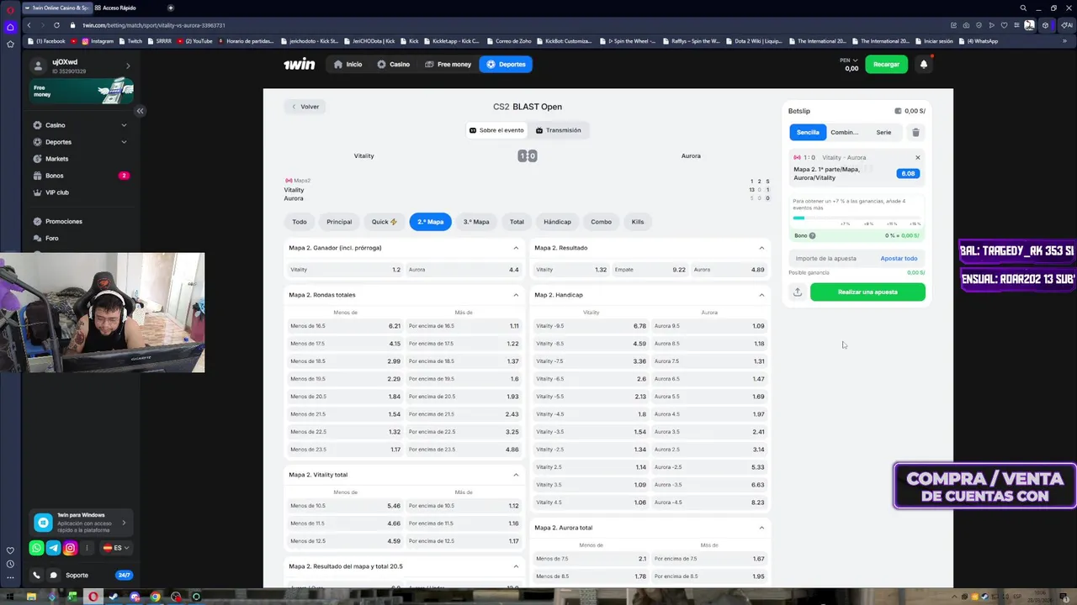Click Realizar una apuesta button
Screen dimensions: 1077x605
(867, 292)
